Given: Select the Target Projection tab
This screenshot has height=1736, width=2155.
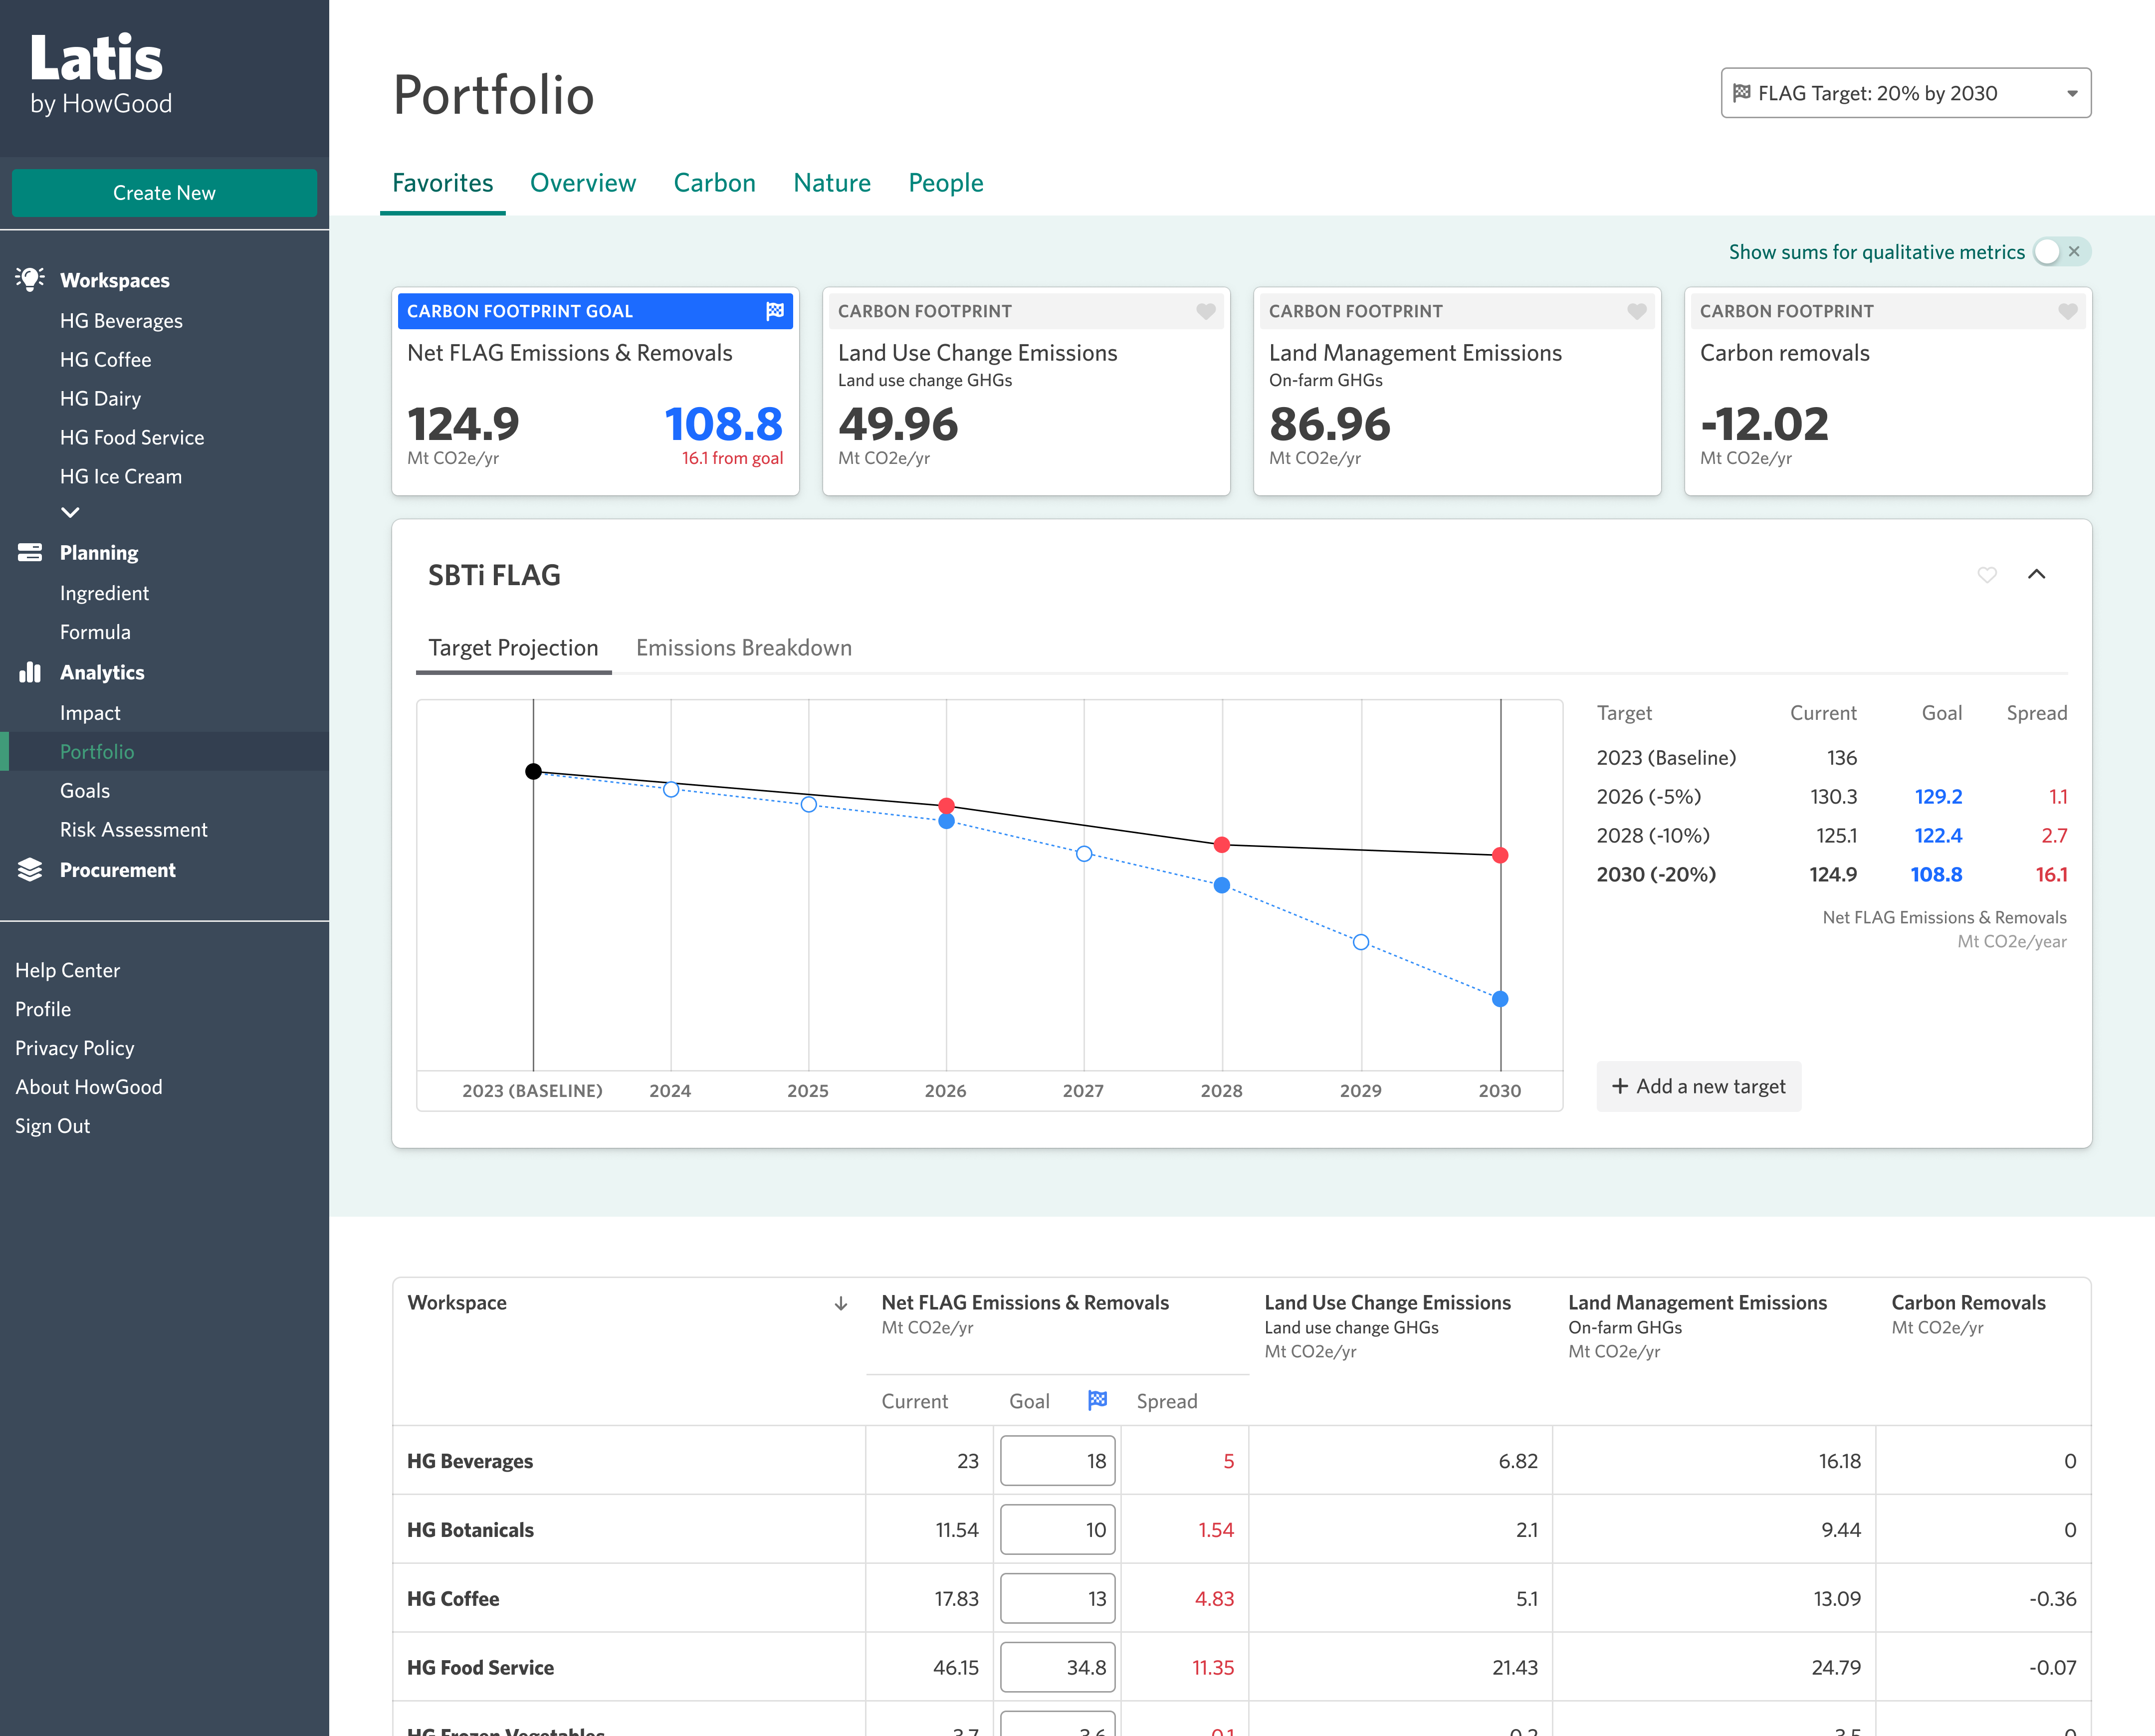Looking at the screenshot, I should [x=513, y=648].
